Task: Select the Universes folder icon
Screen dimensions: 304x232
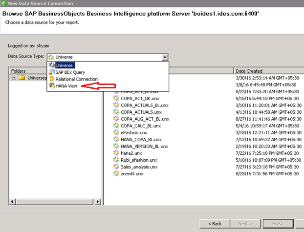Action: tap(22, 78)
